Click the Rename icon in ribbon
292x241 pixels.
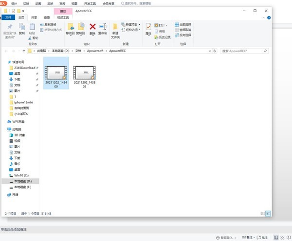pos(103,27)
